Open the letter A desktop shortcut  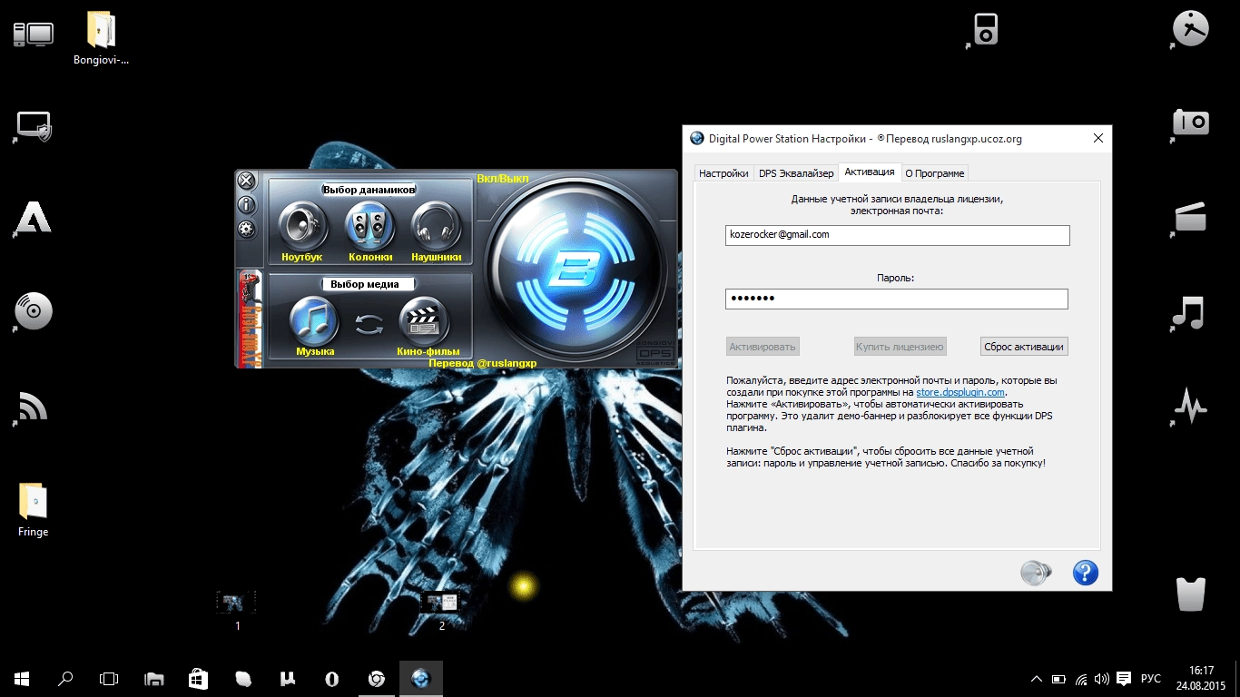[x=33, y=219]
